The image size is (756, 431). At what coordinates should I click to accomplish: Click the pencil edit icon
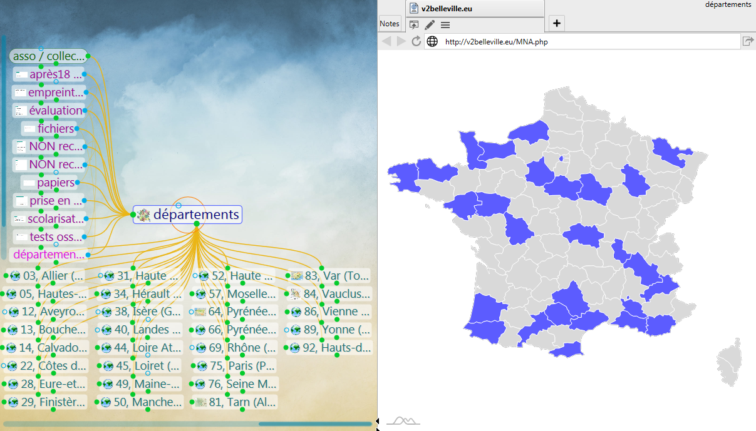pos(430,25)
